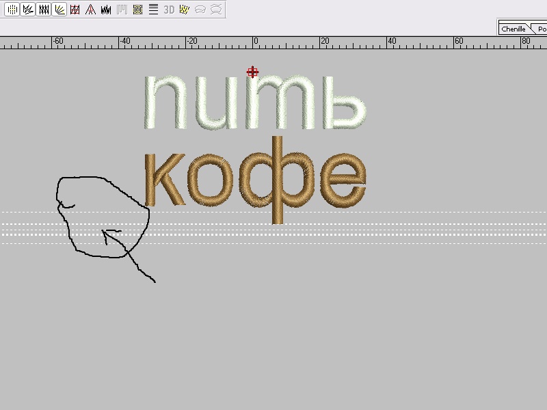Click the red grid stitch spacing icon

[x=75, y=10]
